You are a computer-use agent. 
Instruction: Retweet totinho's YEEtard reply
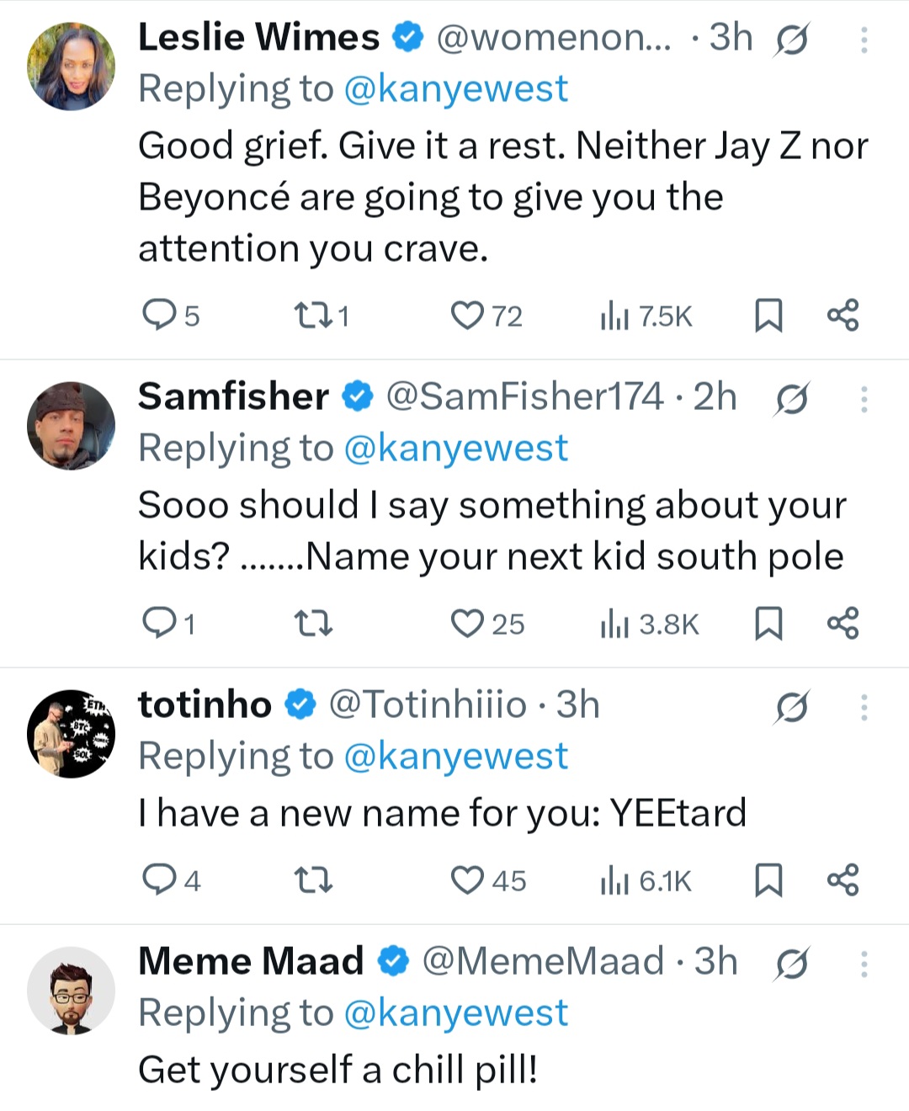(x=313, y=880)
